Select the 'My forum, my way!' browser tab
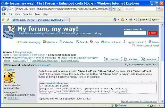This screenshot has width=165, height=108. pyautogui.click(x=38, y=20)
